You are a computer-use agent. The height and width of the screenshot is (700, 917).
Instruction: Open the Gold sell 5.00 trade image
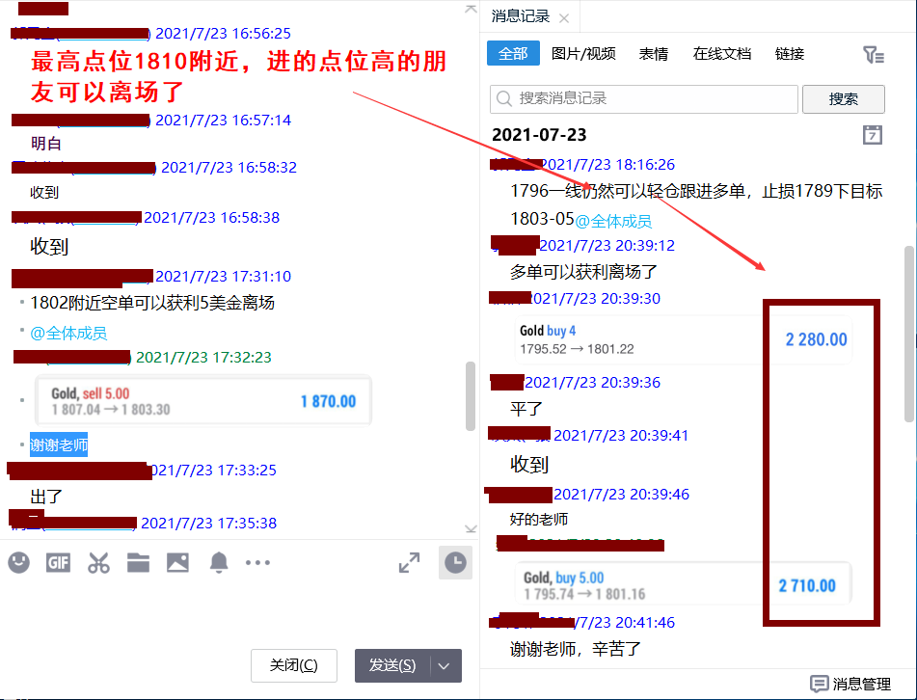click(202, 400)
